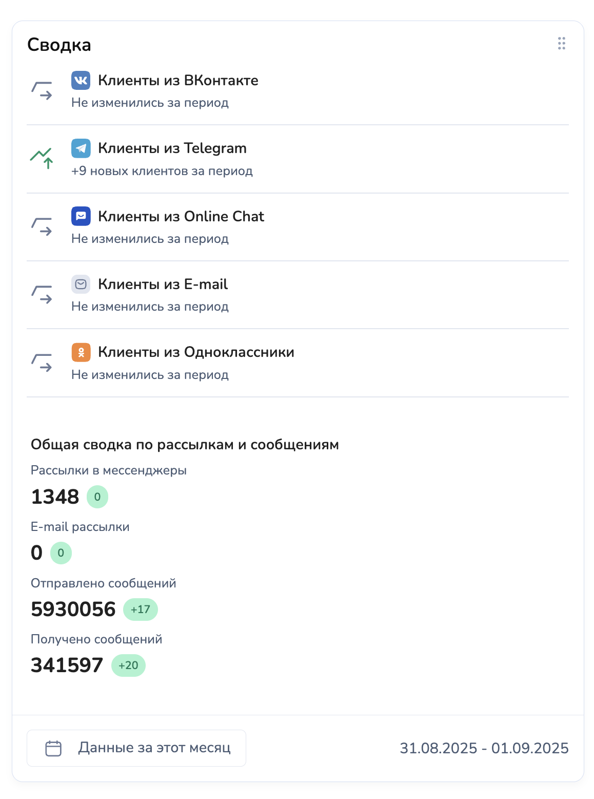The image size is (594, 799).
Task: Click the "+9 новых клиентов за период" text
Action: pyautogui.click(x=162, y=171)
